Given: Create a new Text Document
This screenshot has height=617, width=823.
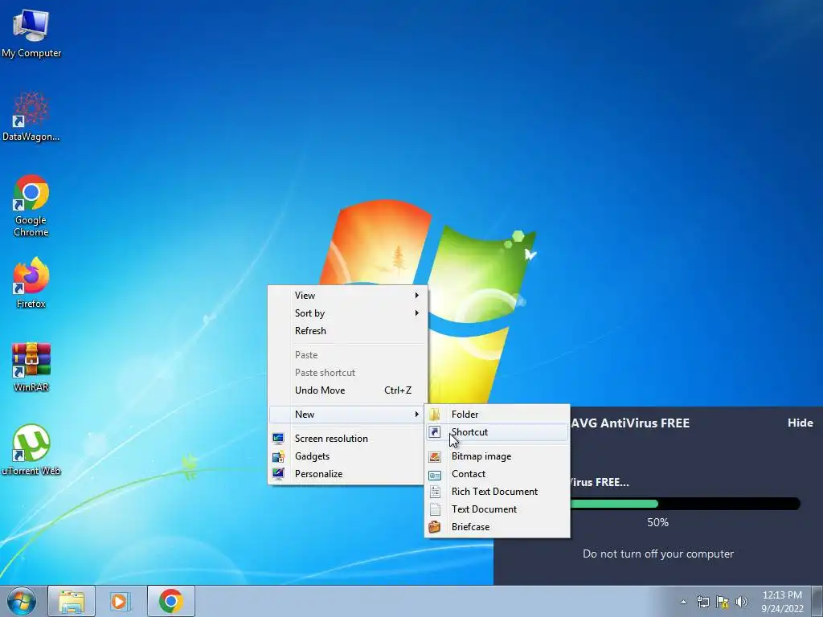Looking at the screenshot, I should (497, 509).
